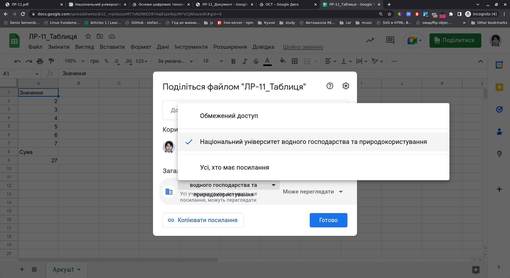Select Національний університет access option
Image resolution: width=510 pixels, height=278 pixels.
click(313, 142)
